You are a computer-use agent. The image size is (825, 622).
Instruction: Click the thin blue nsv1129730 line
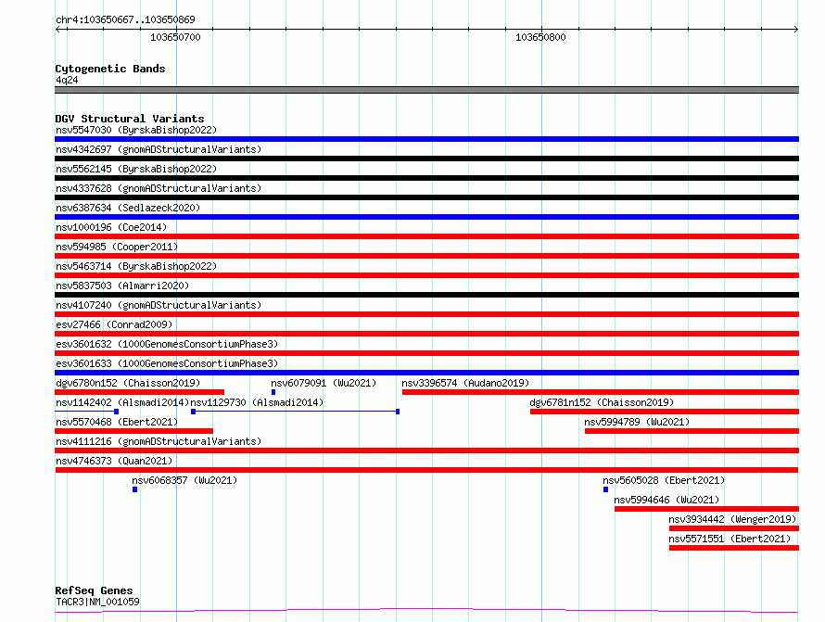tap(295, 412)
